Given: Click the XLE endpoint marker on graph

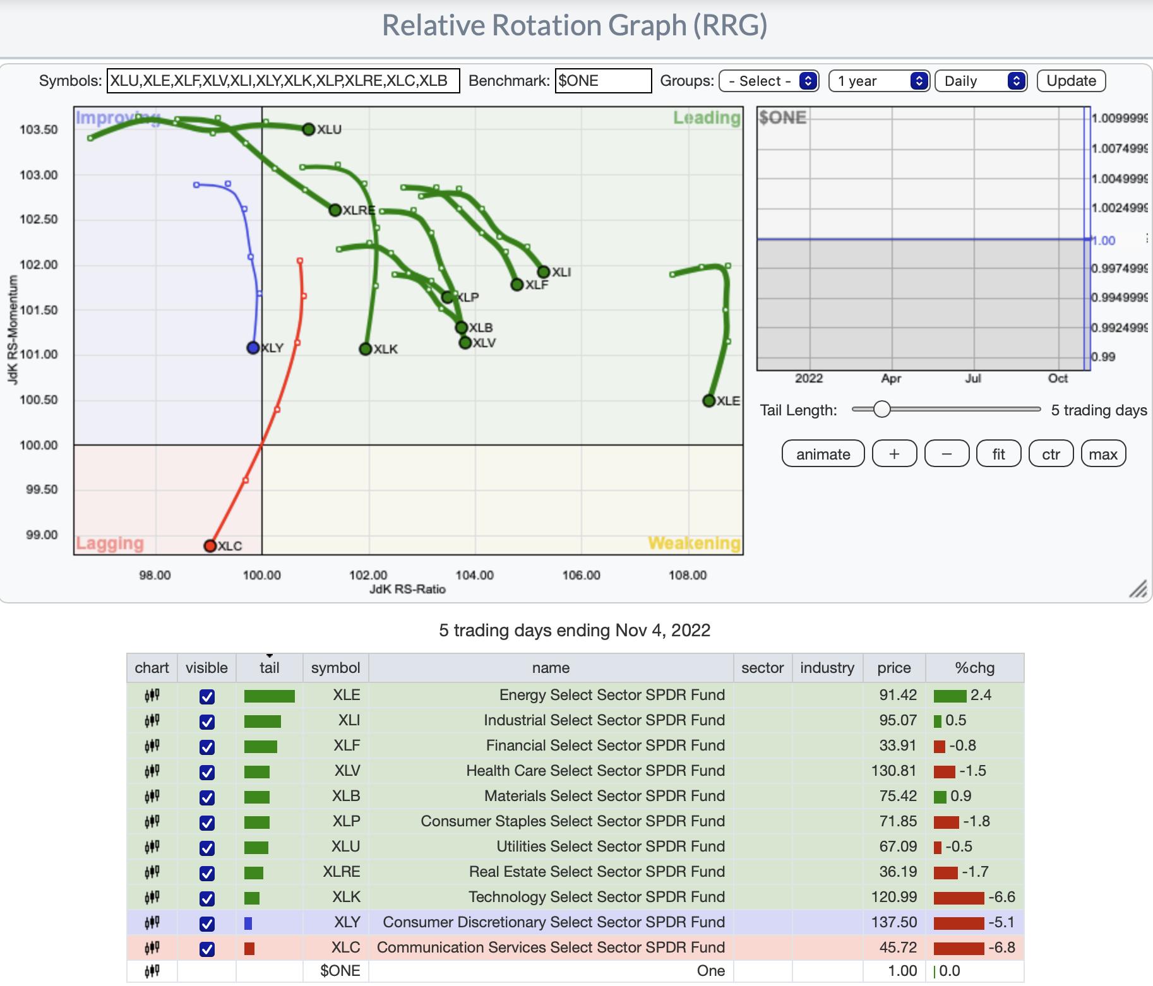Looking at the screenshot, I should [x=708, y=401].
